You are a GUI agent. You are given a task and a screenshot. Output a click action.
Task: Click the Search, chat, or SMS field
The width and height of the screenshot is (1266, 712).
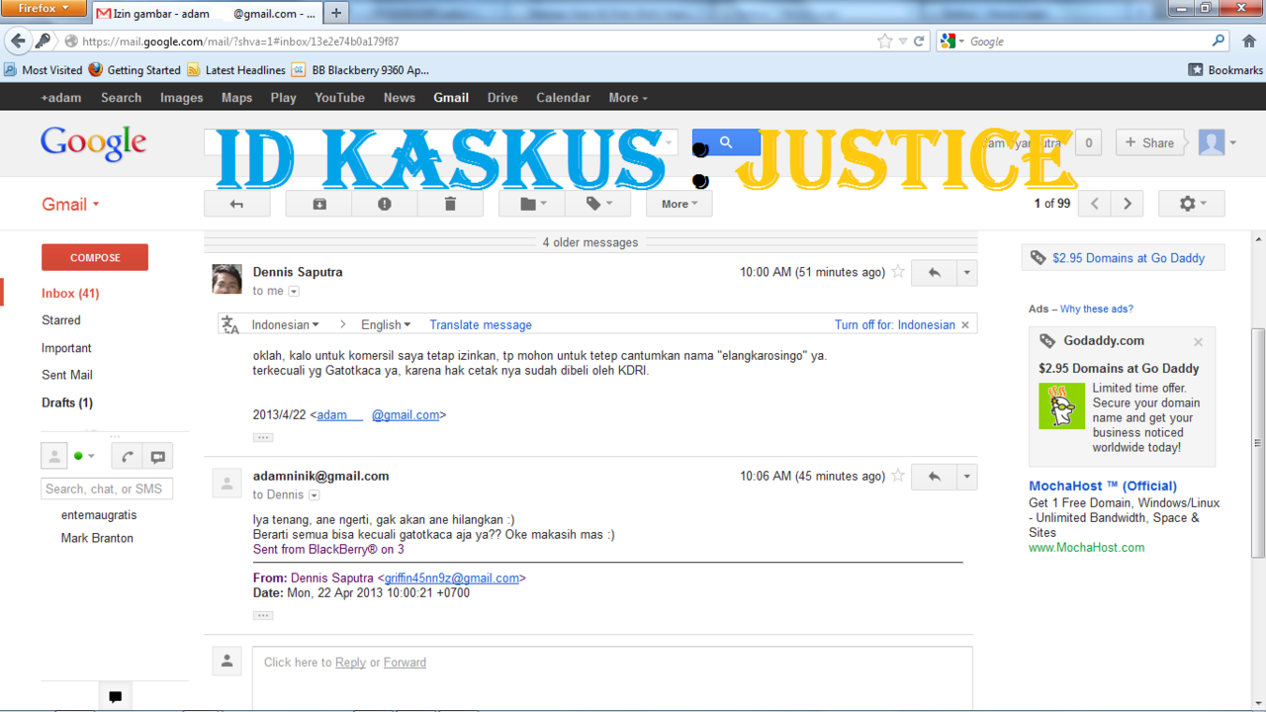coord(107,489)
